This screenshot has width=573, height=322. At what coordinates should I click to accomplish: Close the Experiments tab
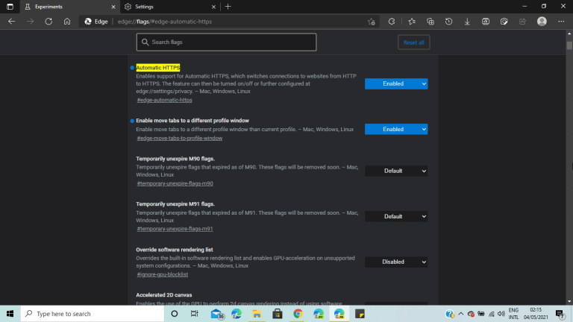click(113, 7)
